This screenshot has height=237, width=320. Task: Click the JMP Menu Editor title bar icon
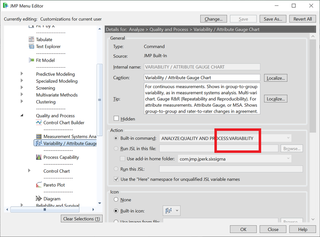(5, 5)
